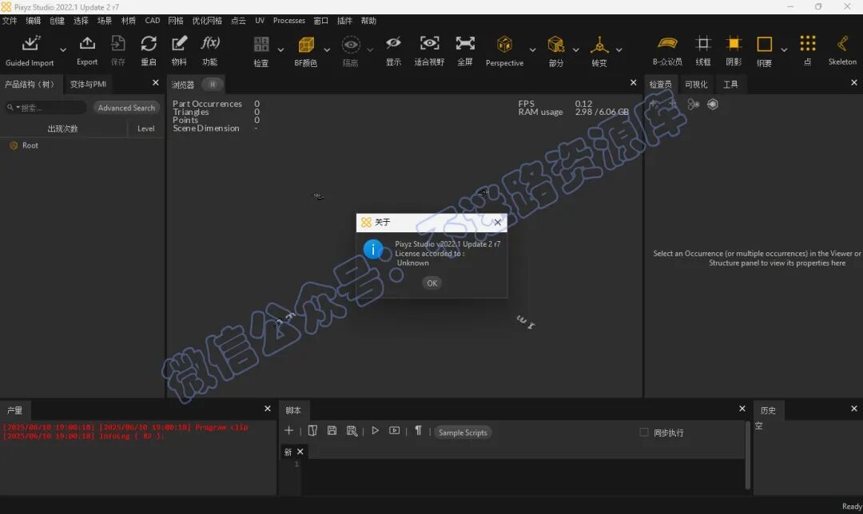
Task: Click the f(x) 功能 functions icon
Action: click(x=209, y=43)
